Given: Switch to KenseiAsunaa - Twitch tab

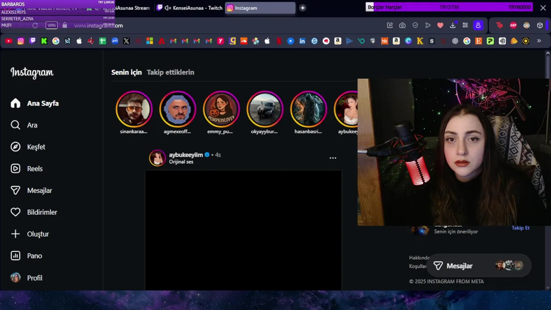Looking at the screenshot, I should pos(190,8).
